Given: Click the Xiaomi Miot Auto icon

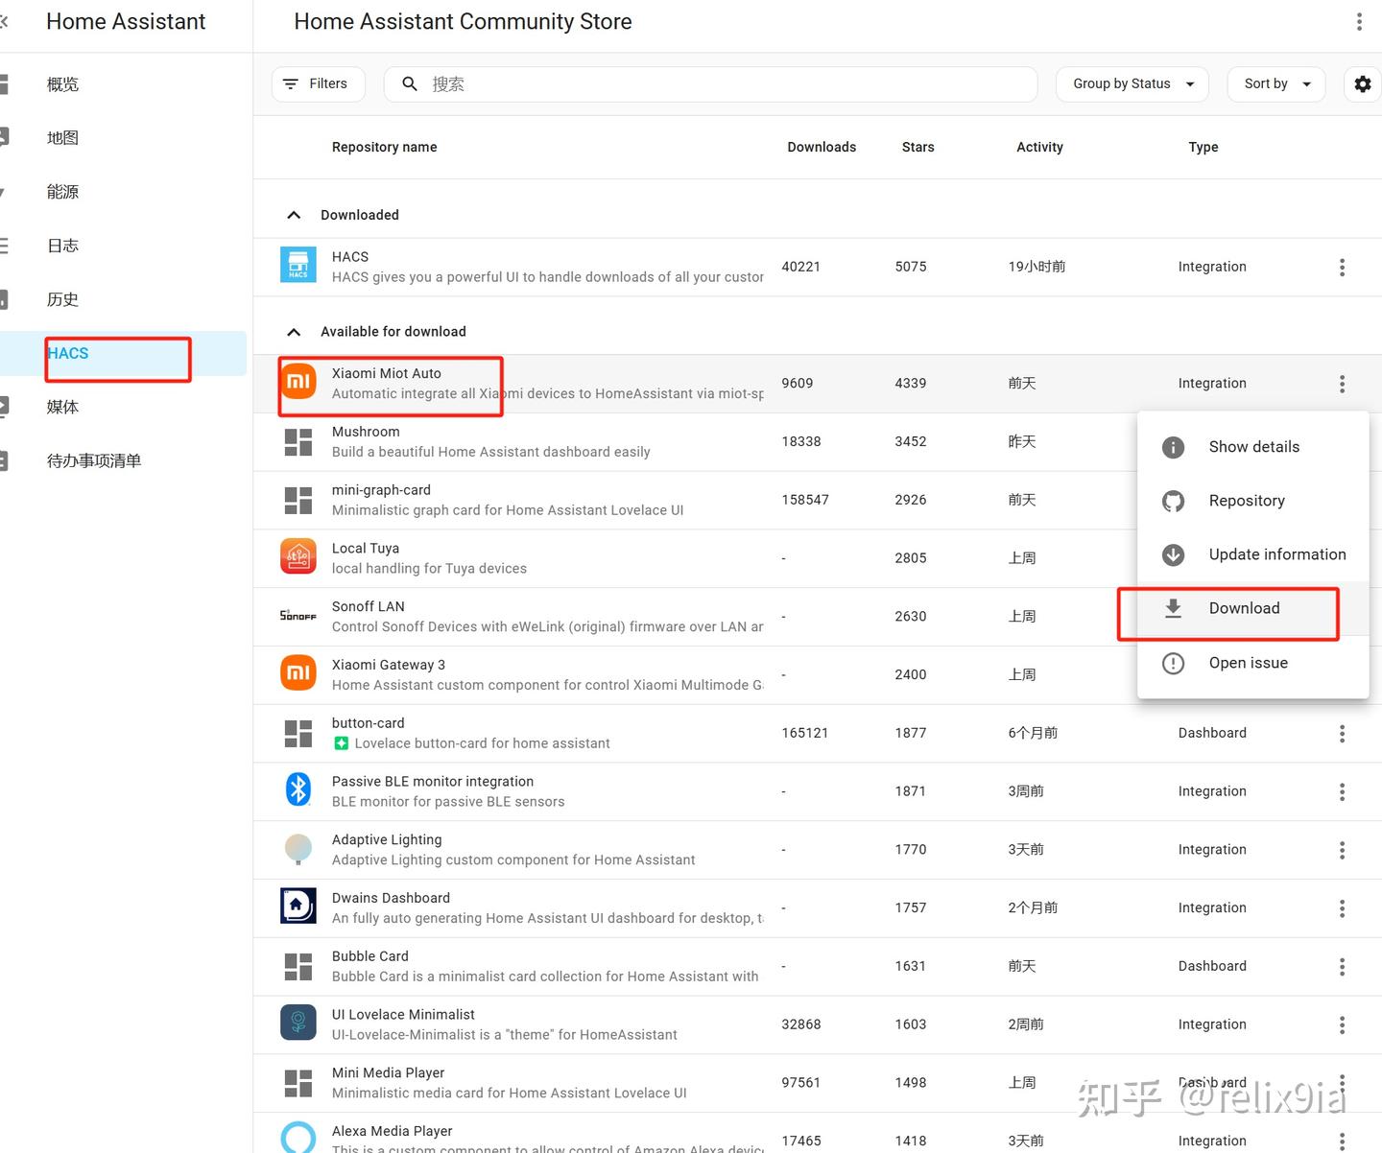Looking at the screenshot, I should point(298,381).
